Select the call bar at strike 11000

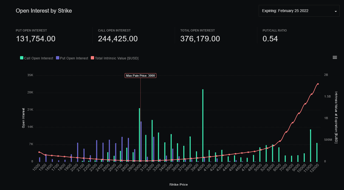tap(310, 145)
